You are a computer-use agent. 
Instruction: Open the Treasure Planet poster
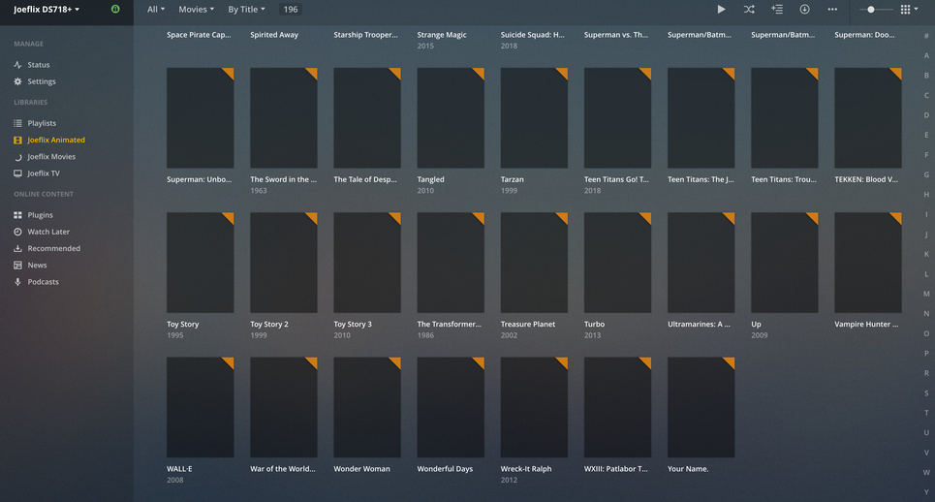(x=534, y=263)
